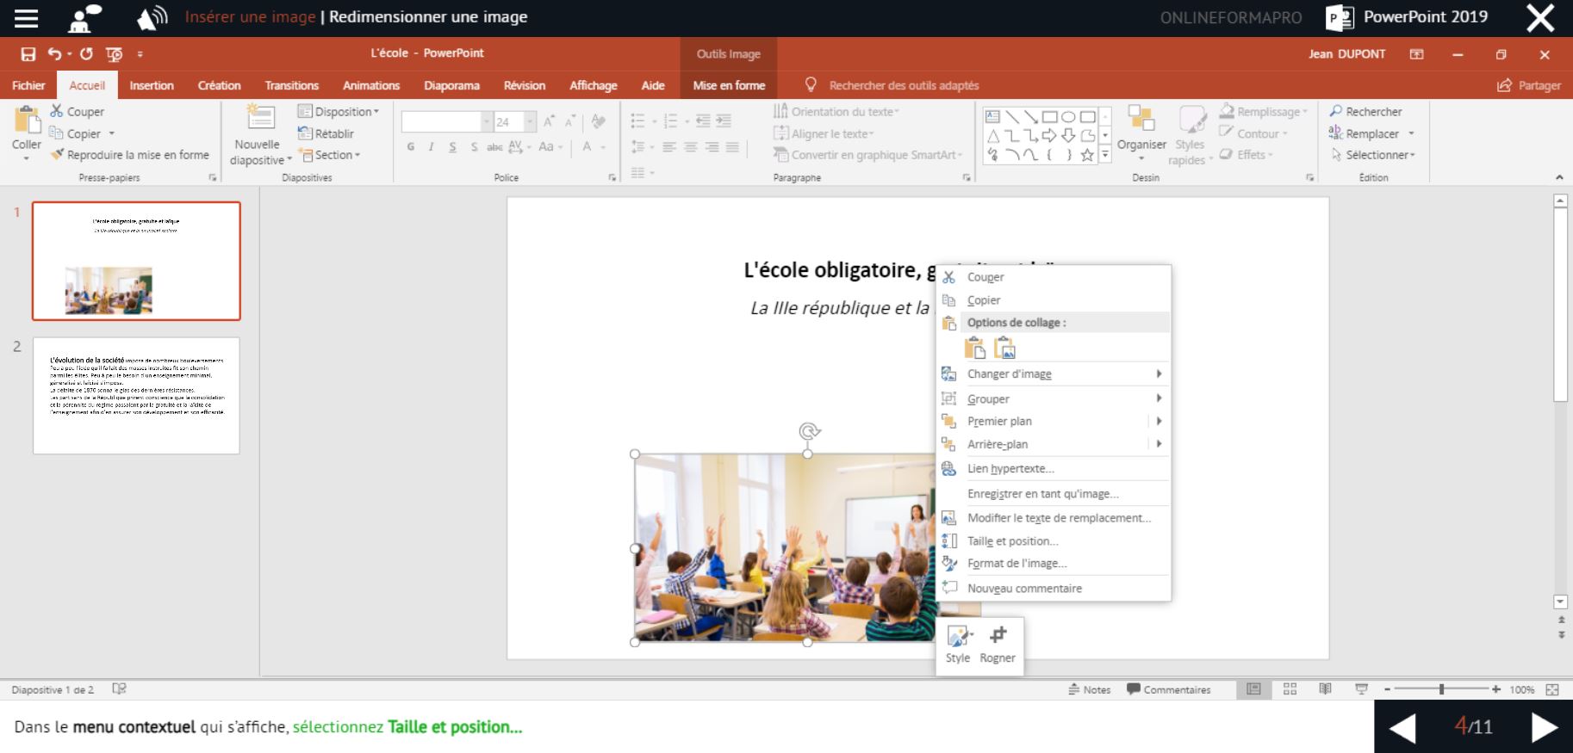1573x753 pixels.
Task: Click Reproduire la mise en forme
Action: coord(130,155)
